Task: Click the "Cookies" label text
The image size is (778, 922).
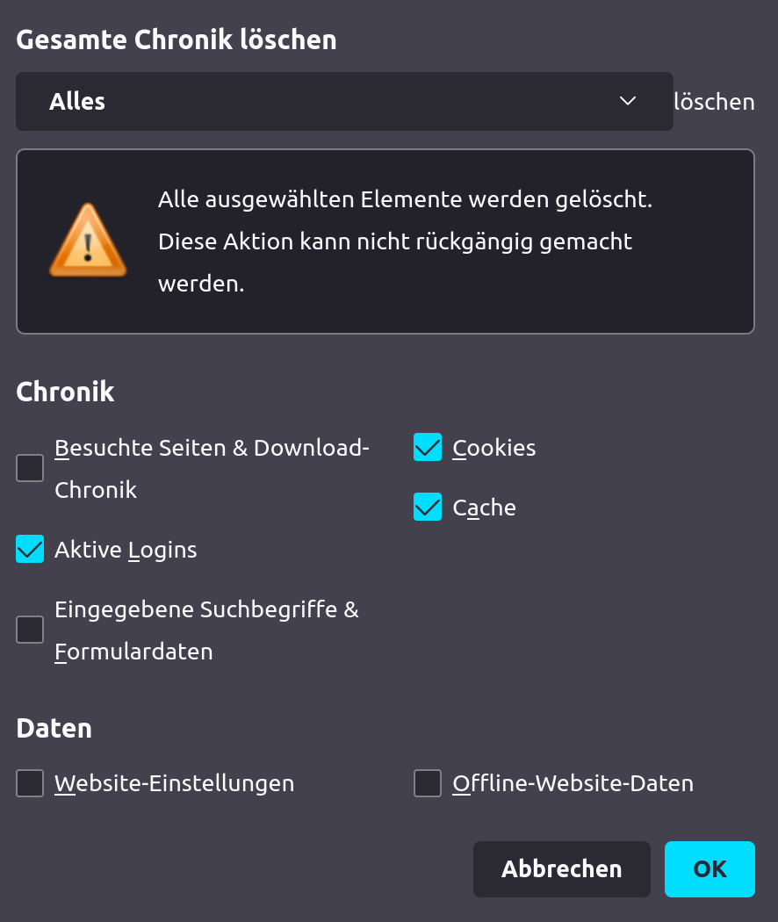Action: (x=494, y=448)
